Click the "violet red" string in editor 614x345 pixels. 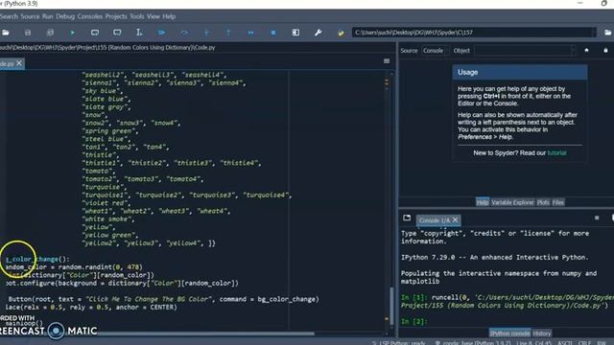[106, 203]
